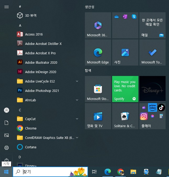Jump to letter D app header

pos(20,157)
